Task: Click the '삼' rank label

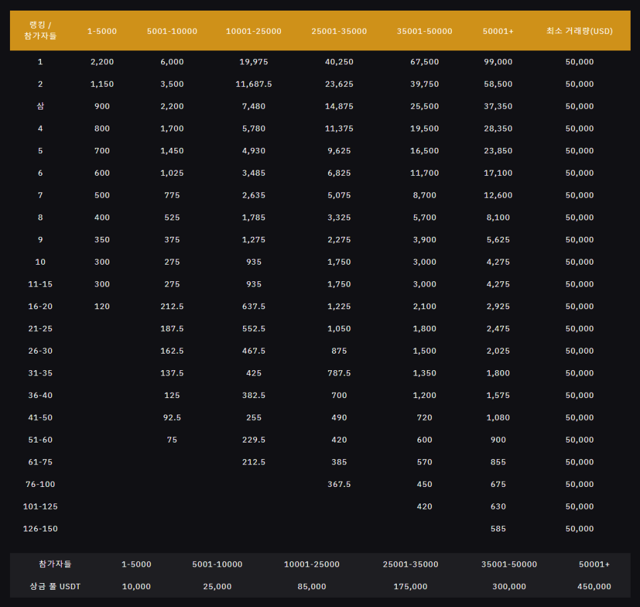Action: [40, 106]
